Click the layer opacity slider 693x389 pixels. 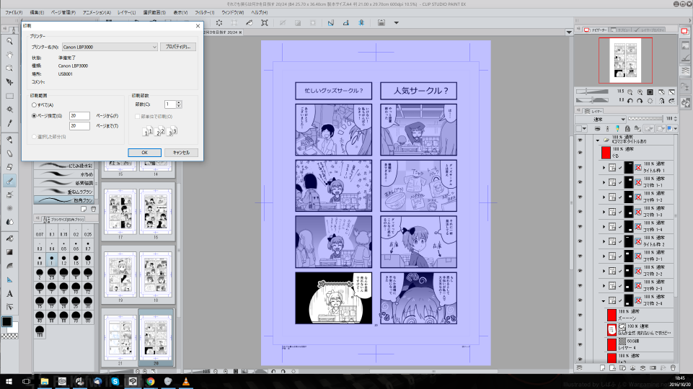645,119
